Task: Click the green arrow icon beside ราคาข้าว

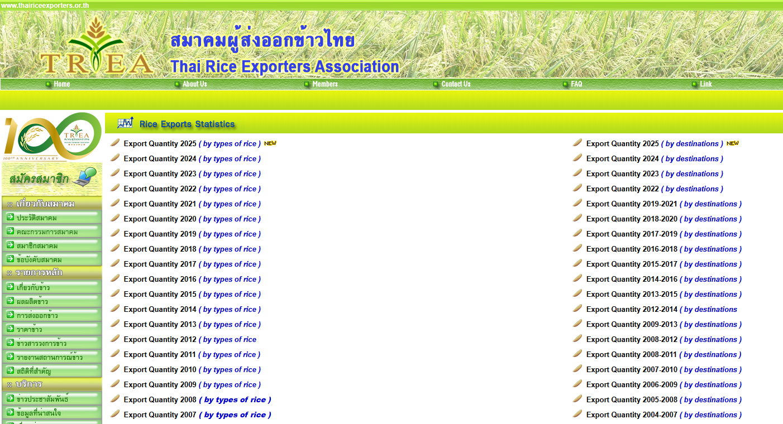Action: (x=10, y=329)
